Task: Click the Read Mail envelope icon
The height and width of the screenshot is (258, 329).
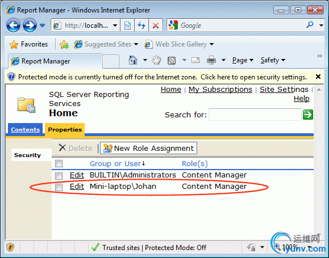Action: [x=195, y=60]
